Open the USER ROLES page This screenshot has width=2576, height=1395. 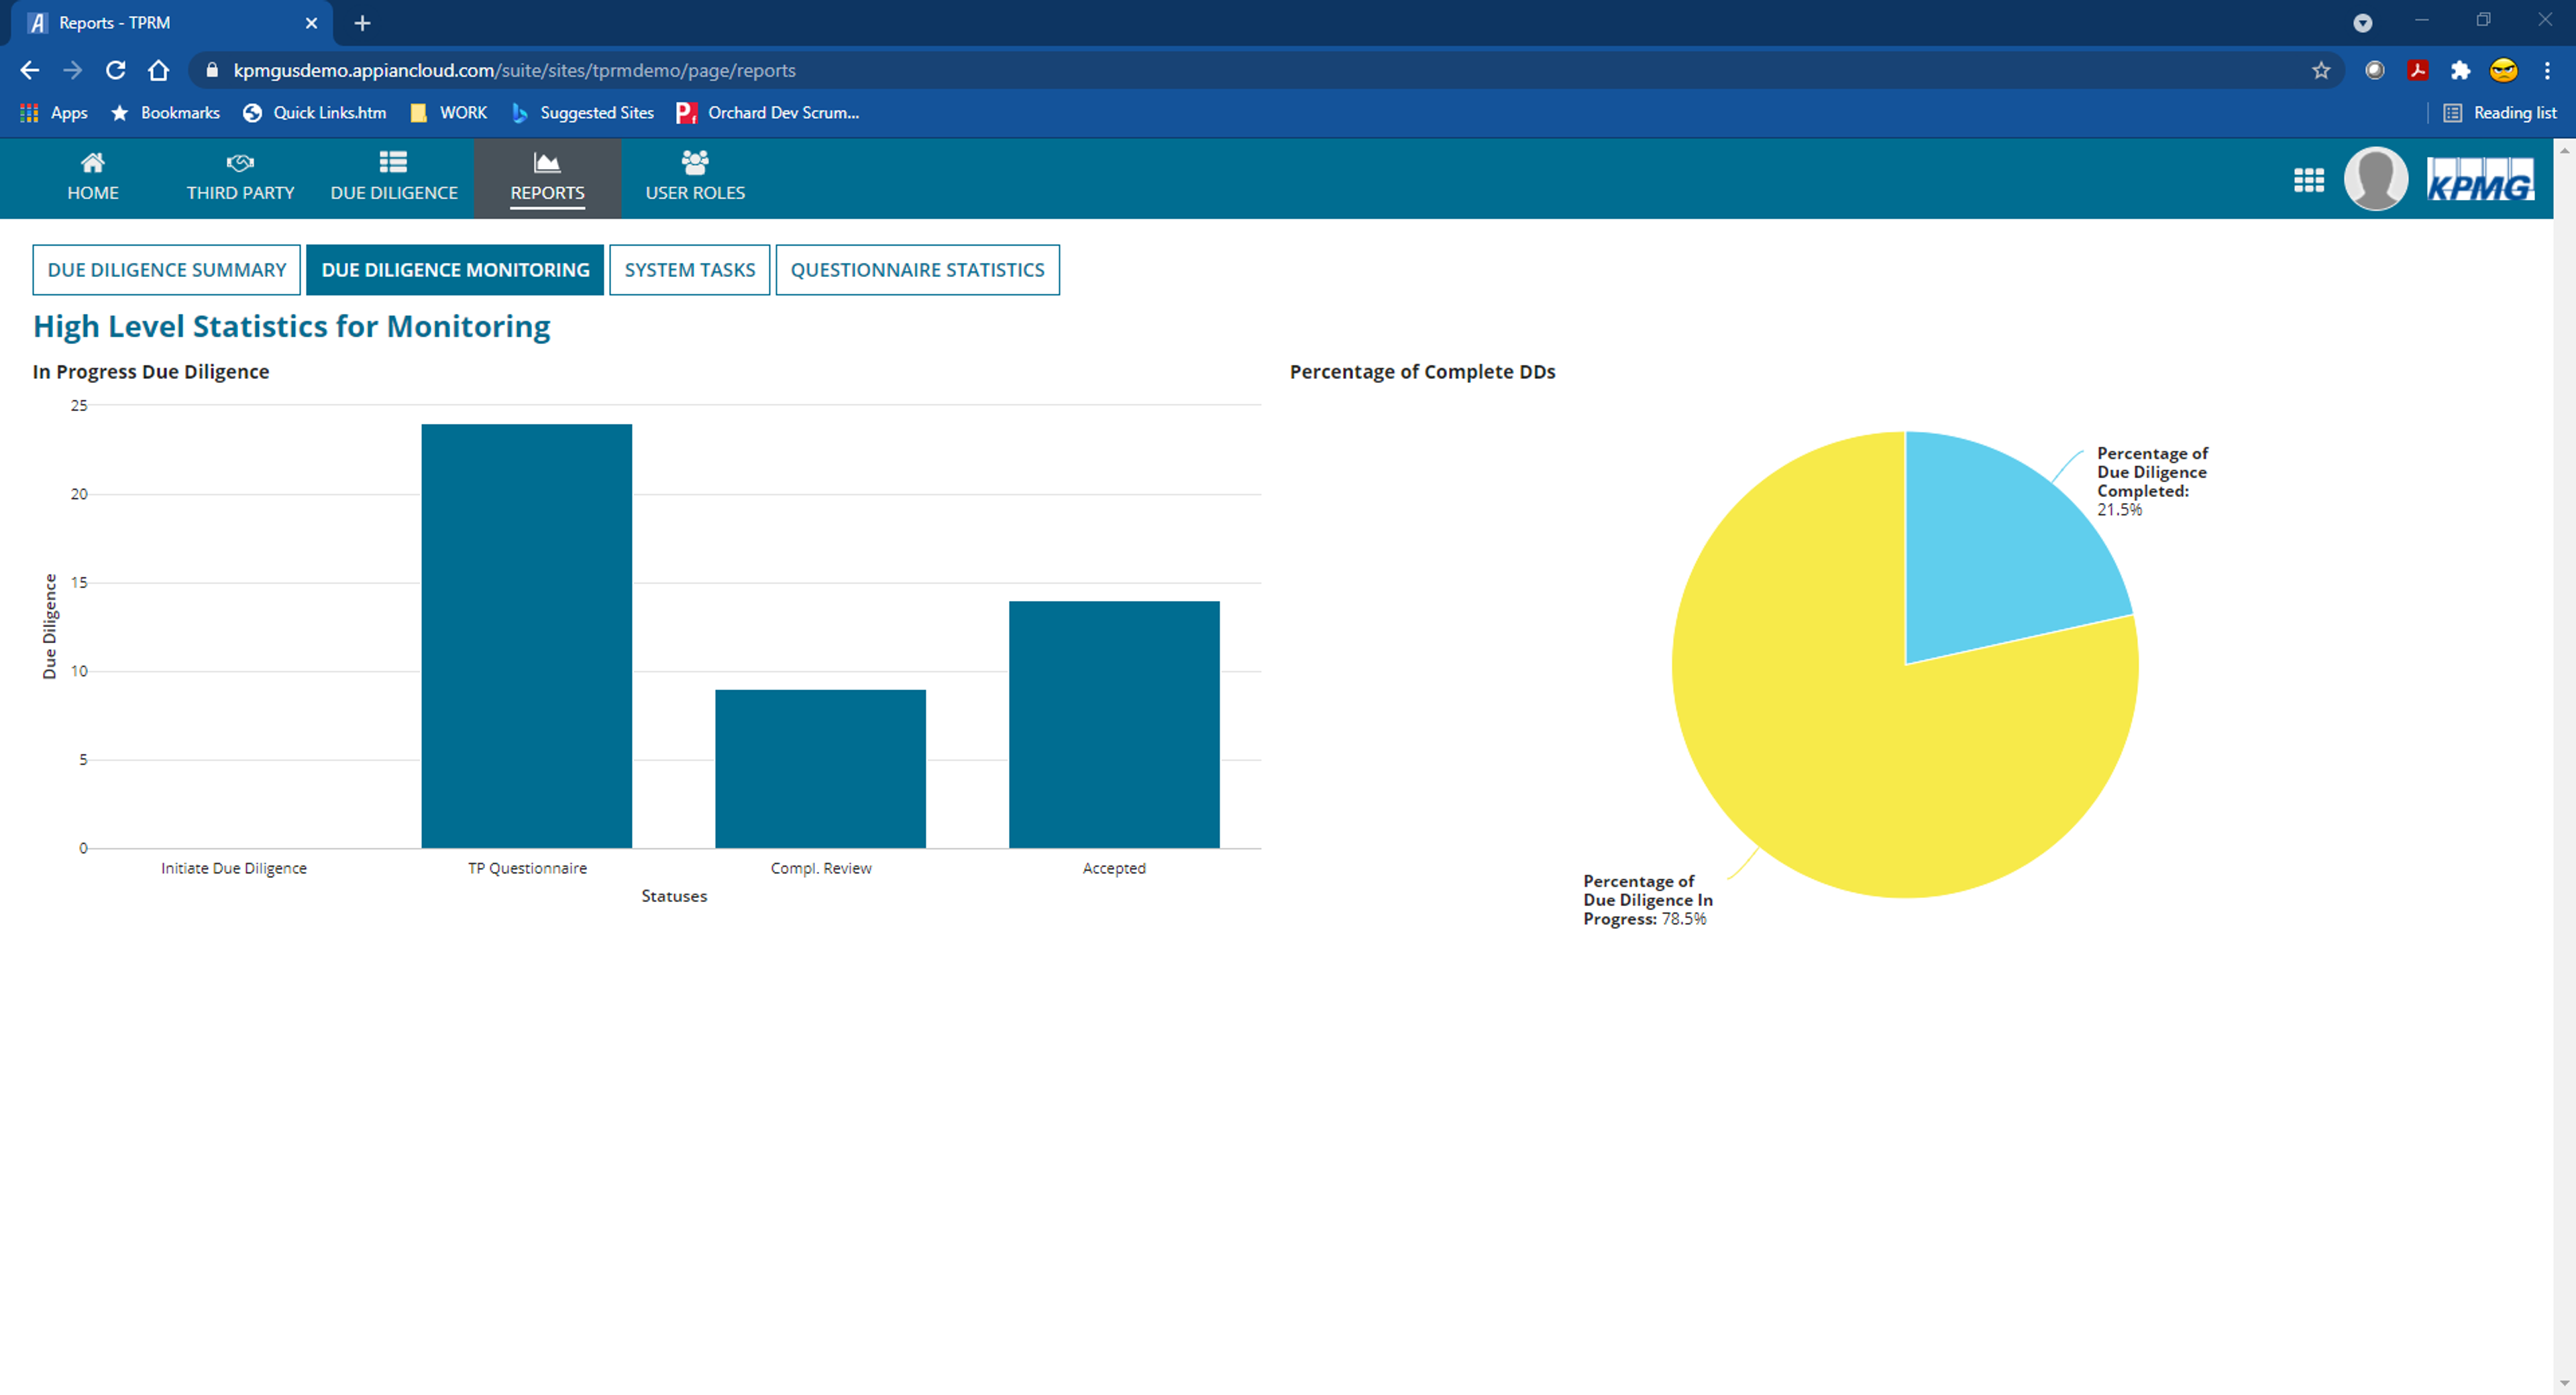[x=695, y=178]
